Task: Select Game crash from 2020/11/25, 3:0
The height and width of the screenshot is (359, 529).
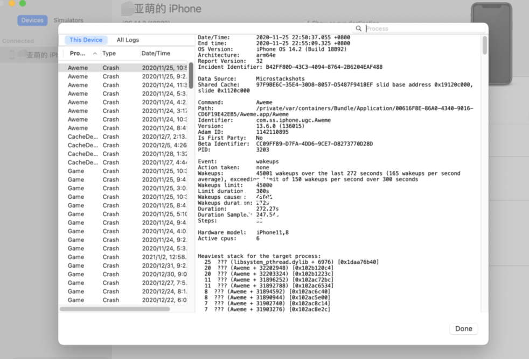Action: tap(123, 188)
